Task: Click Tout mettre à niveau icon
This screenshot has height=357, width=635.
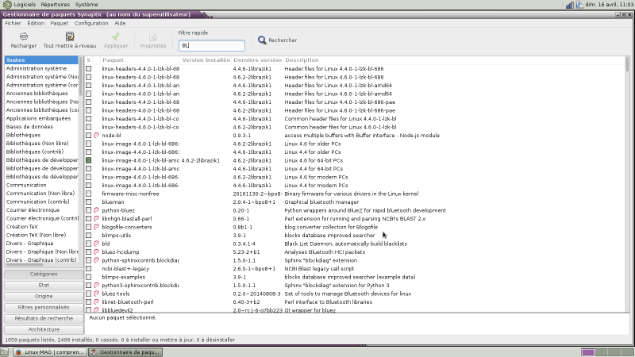Action: (70, 36)
